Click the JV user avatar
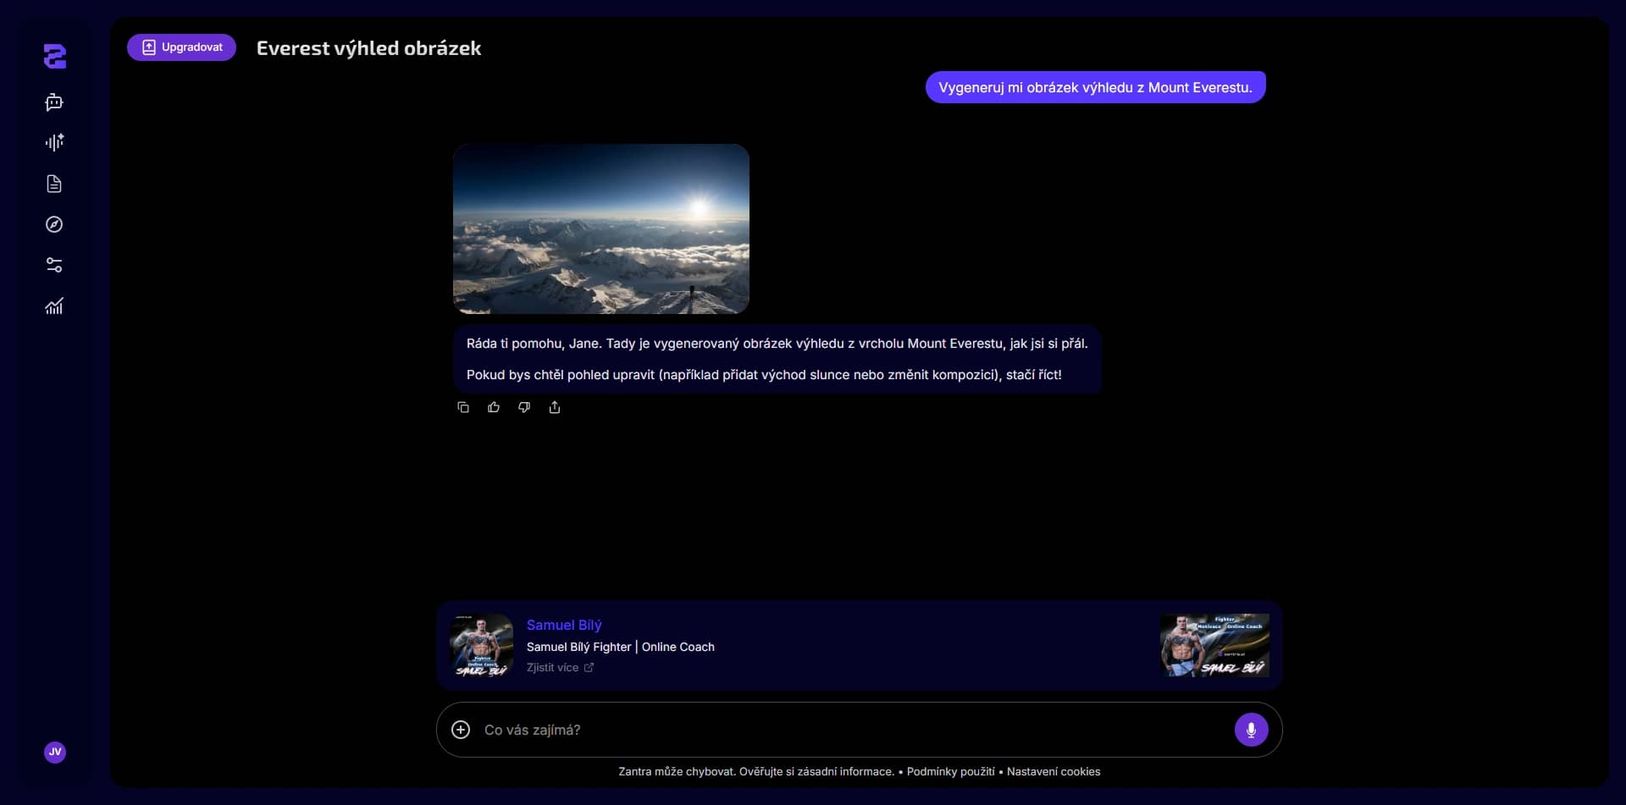1626x805 pixels. [55, 752]
